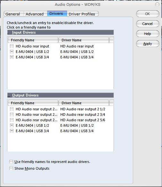162x187 pixels.
Task: Click the Cancel button
Action: [148, 24]
